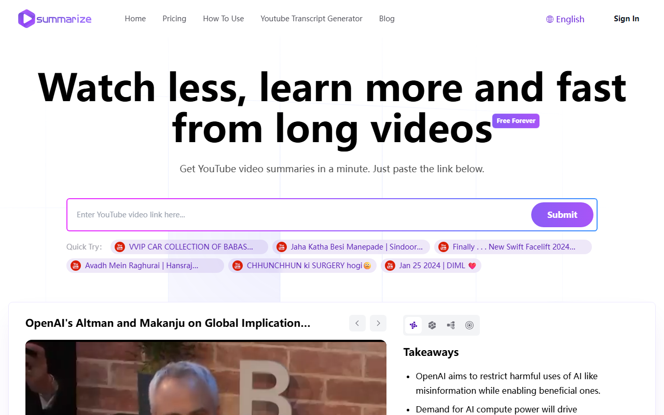Try Avadh Mein Raghurai Hansraj video

(x=145, y=266)
